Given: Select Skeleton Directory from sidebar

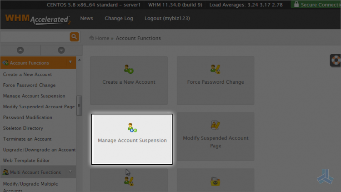Looking at the screenshot, I should pos(23,128).
